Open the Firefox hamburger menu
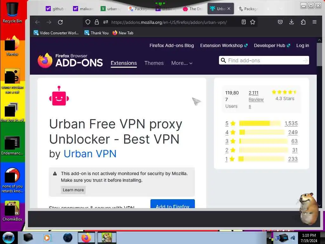The height and width of the screenshot is (244, 325). (x=315, y=22)
